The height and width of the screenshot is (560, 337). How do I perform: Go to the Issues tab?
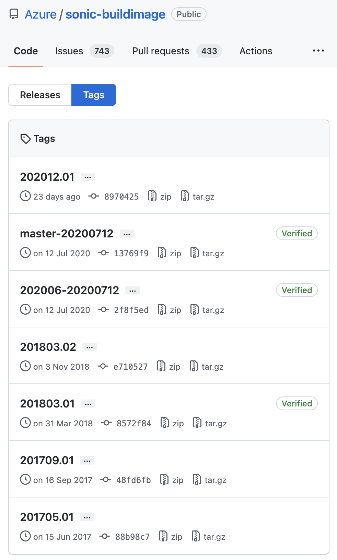pyautogui.click(x=84, y=51)
